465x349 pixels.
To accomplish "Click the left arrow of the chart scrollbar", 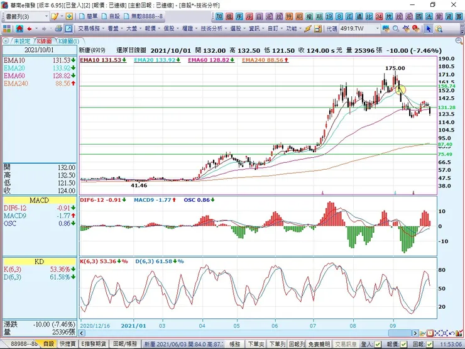I will coord(82,333).
